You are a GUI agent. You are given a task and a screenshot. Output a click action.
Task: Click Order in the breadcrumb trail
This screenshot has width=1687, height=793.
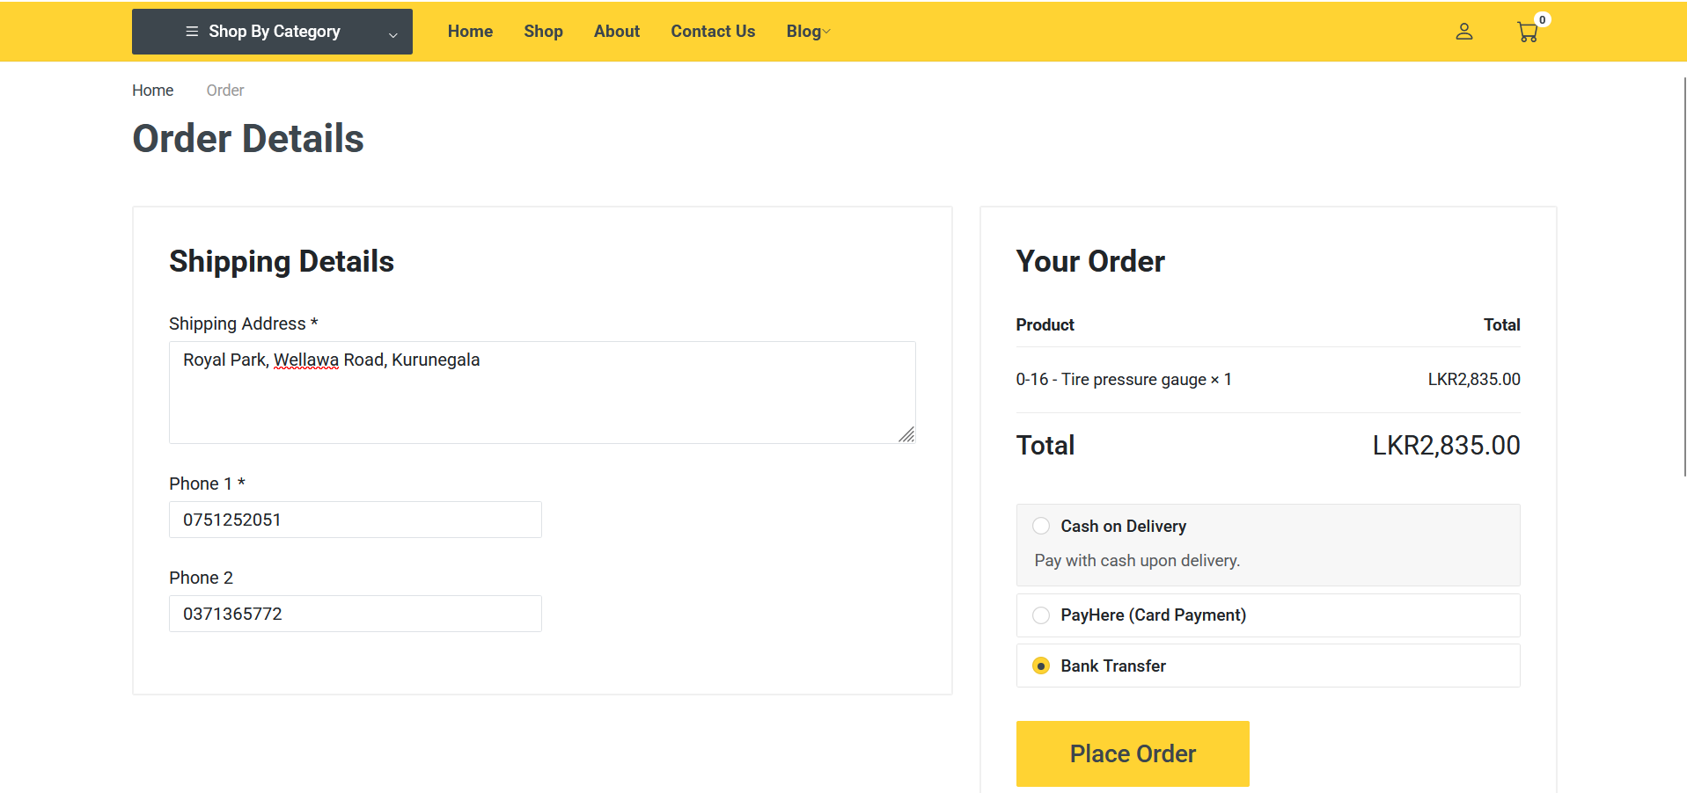click(224, 90)
